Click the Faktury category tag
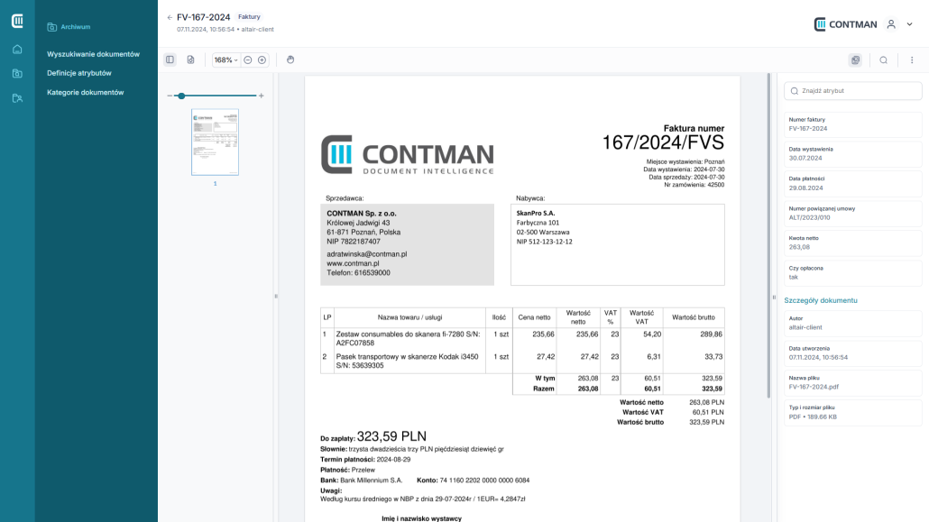Image resolution: width=929 pixels, height=522 pixels. click(x=249, y=16)
